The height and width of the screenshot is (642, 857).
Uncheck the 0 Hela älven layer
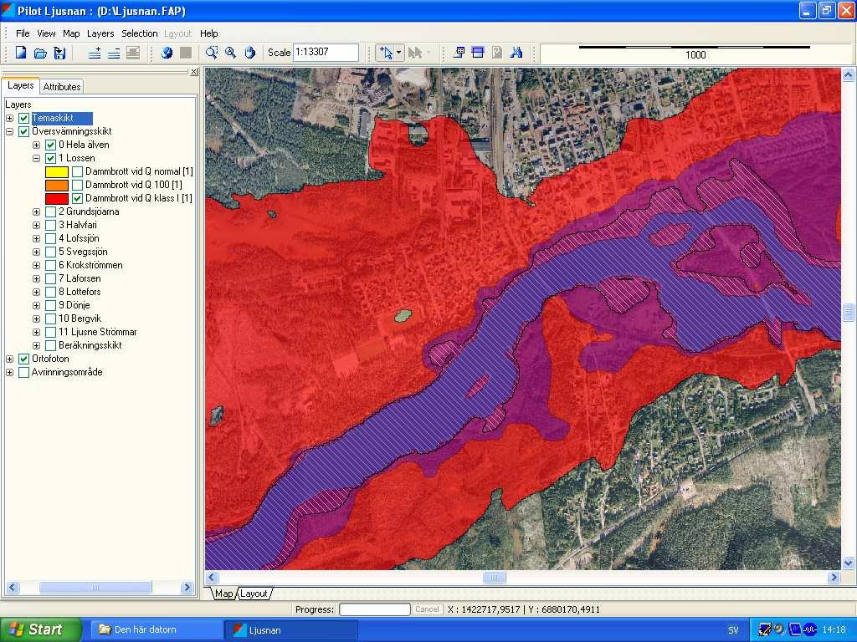coord(51,145)
